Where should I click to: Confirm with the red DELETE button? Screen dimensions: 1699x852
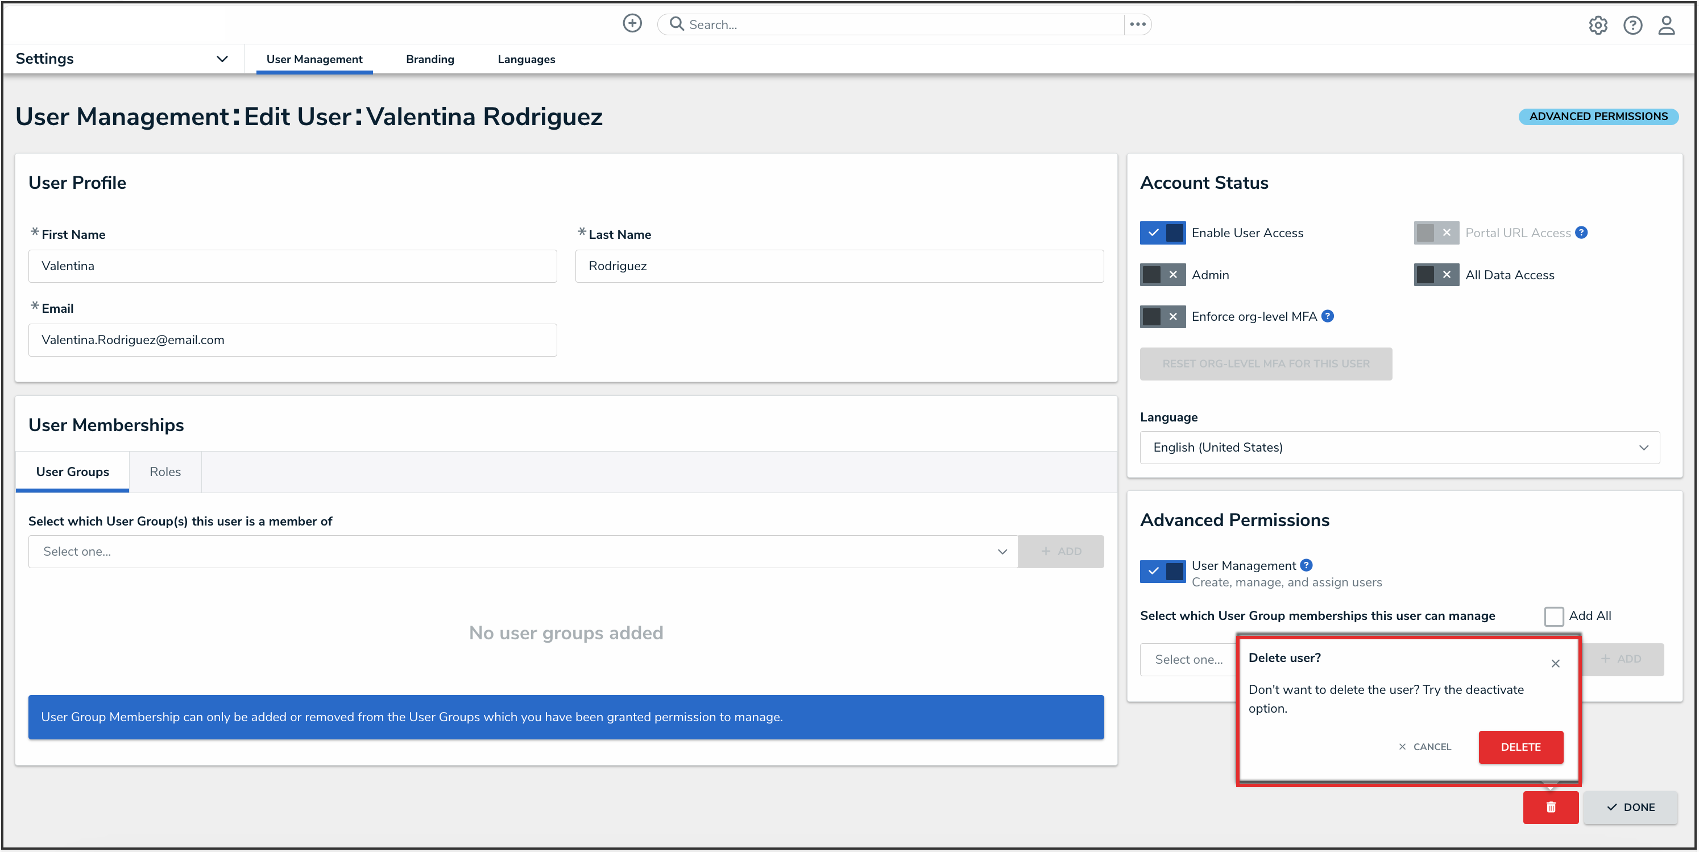point(1520,747)
